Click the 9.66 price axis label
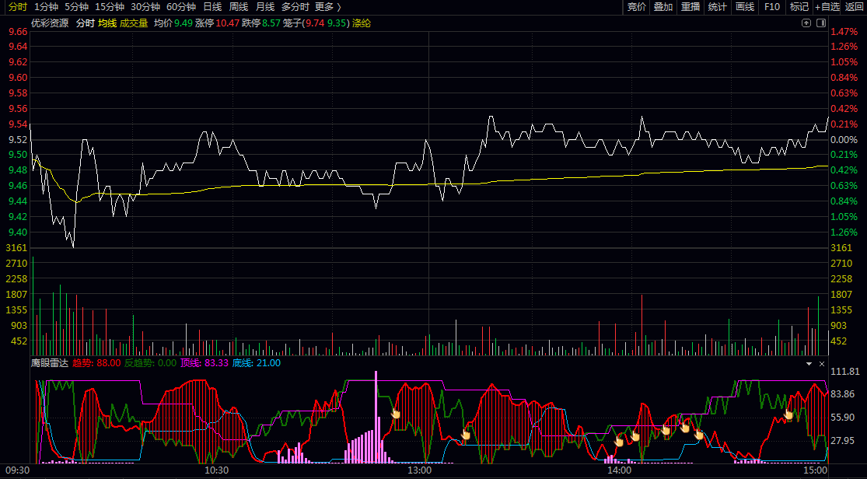Image resolution: width=867 pixels, height=479 pixels. [x=18, y=32]
